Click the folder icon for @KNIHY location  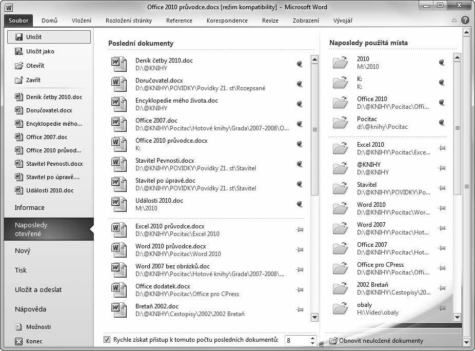[340, 168]
